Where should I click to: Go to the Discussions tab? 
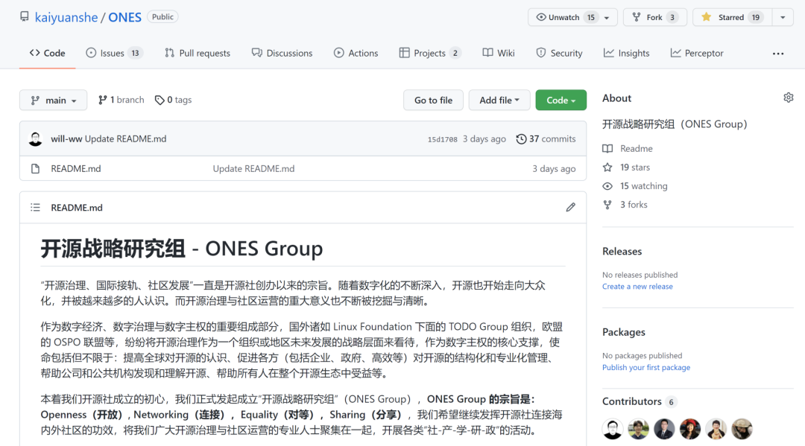click(x=282, y=53)
